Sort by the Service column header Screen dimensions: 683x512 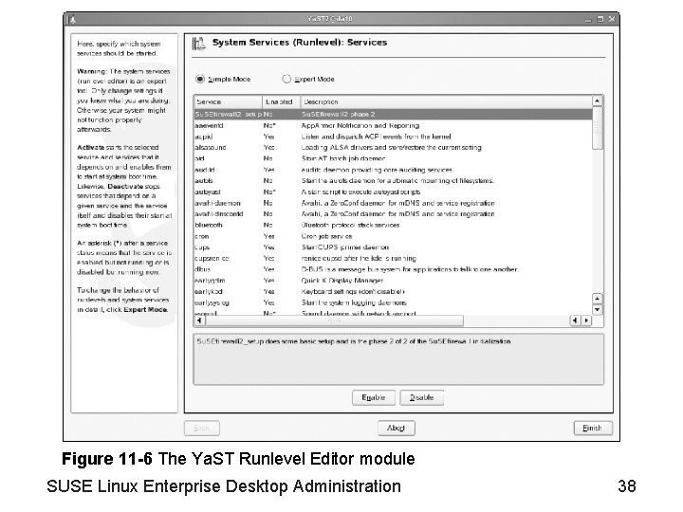point(228,101)
